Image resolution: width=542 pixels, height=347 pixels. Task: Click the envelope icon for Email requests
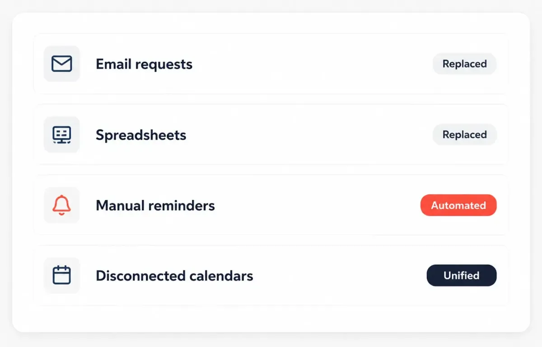pyautogui.click(x=62, y=64)
